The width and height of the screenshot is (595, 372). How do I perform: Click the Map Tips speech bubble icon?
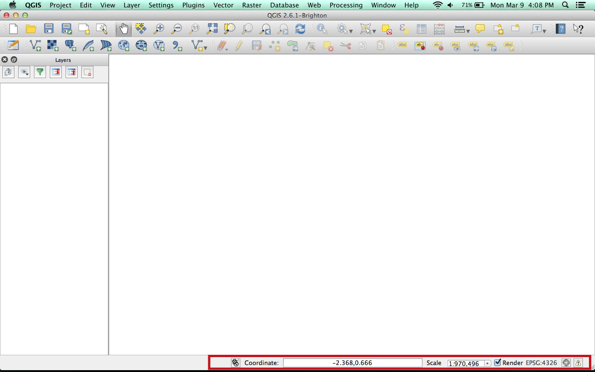[x=480, y=29]
